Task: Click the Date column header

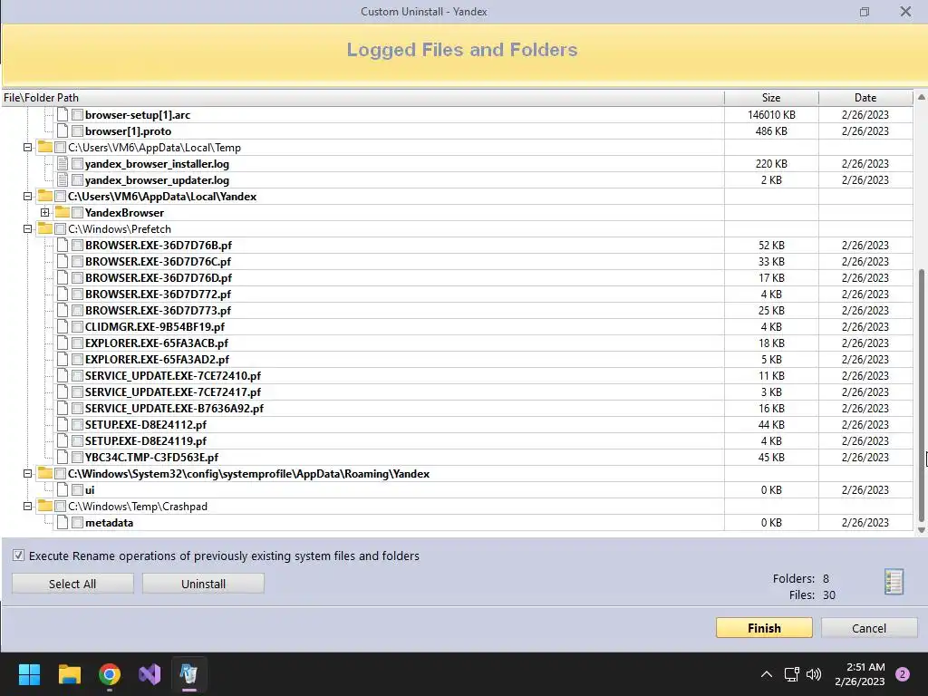Action: (x=865, y=98)
